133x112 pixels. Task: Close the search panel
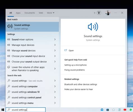point(122,13)
